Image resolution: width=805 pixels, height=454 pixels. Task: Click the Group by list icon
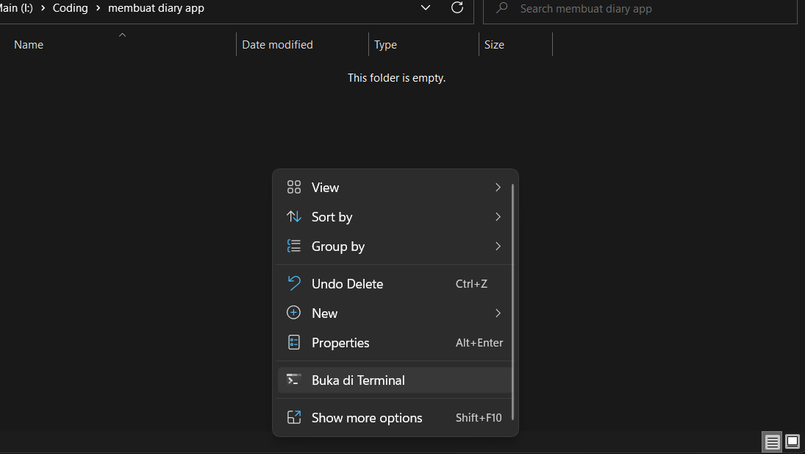[294, 246]
